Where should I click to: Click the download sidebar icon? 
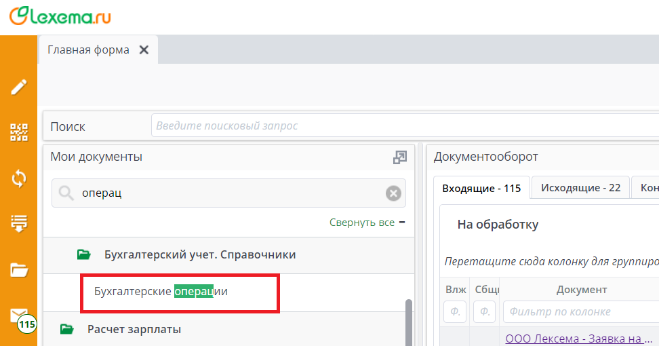tap(18, 223)
